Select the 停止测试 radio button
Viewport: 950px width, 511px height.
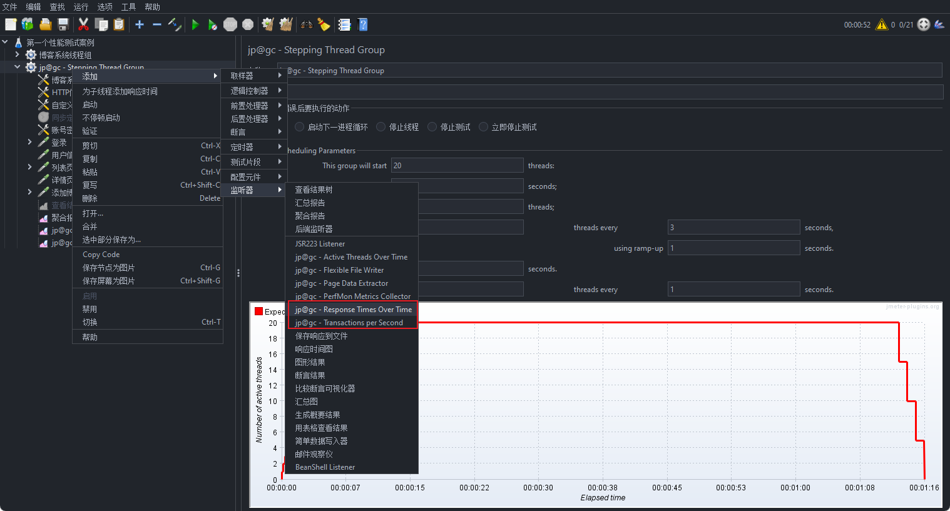(x=432, y=127)
